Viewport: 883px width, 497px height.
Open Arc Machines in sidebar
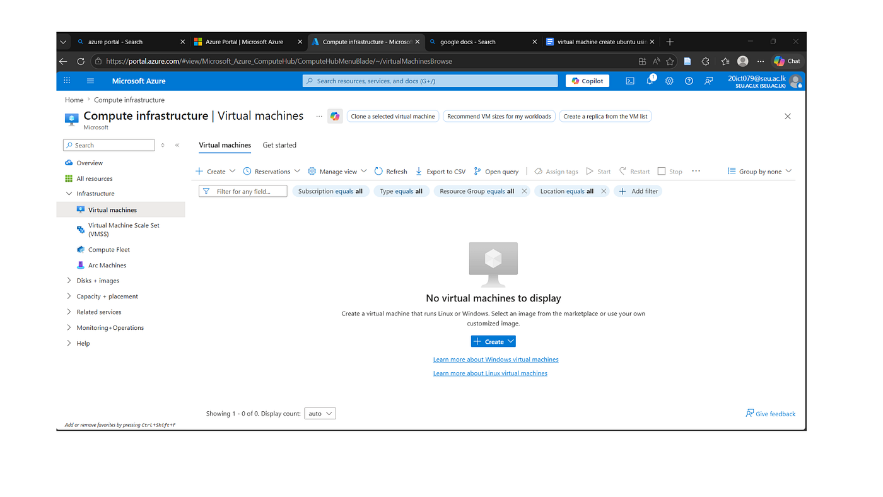tap(107, 266)
